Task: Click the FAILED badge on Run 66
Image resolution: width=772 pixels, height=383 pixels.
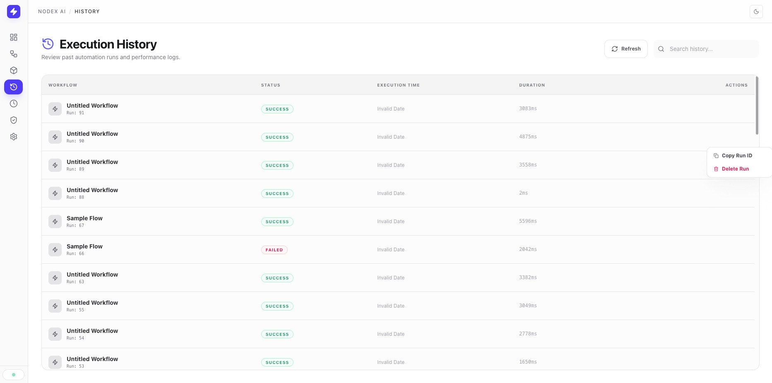Action: point(274,250)
